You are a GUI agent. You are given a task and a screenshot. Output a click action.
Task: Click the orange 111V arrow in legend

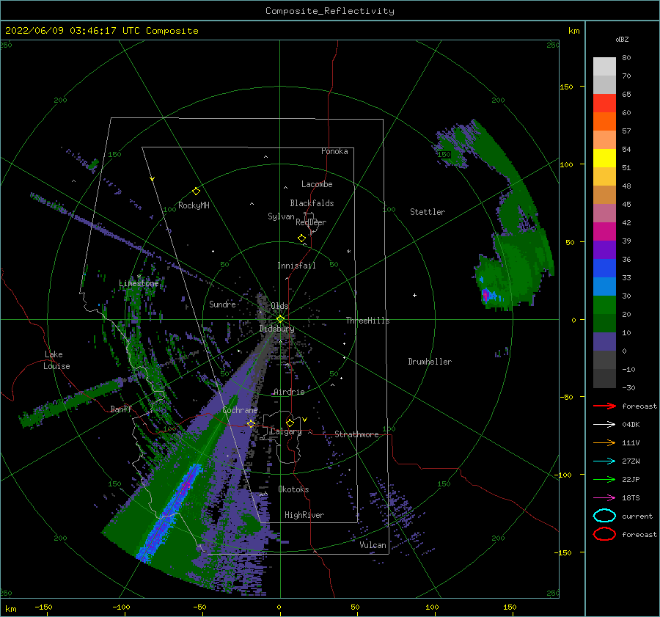pyautogui.click(x=604, y=442)
